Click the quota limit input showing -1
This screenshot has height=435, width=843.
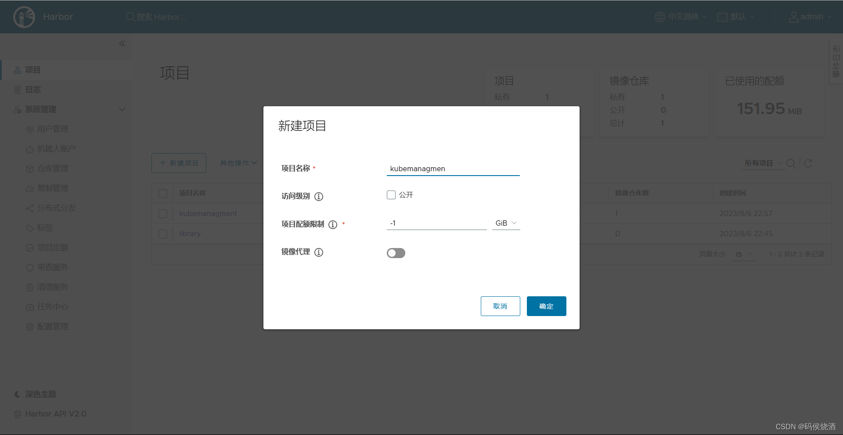(436, 223)
